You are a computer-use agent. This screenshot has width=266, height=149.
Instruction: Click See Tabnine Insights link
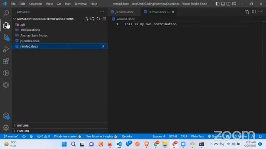coord(101,136)
